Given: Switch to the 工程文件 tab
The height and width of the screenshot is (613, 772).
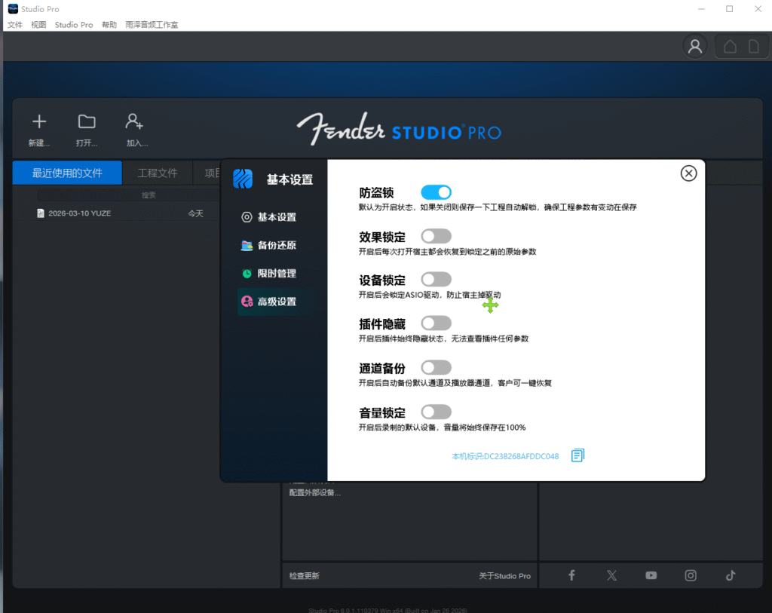Looking at the screenshot, I should (158, 173).
